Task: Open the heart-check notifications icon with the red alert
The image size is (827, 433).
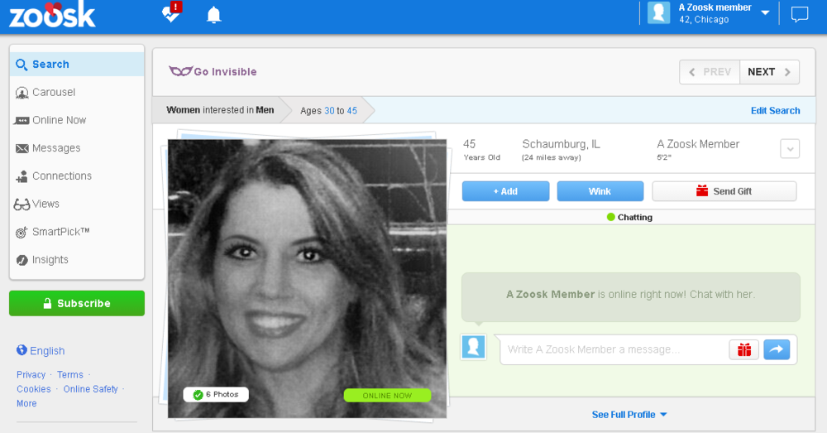Action: pyautogui.click(x=171, y=12)
